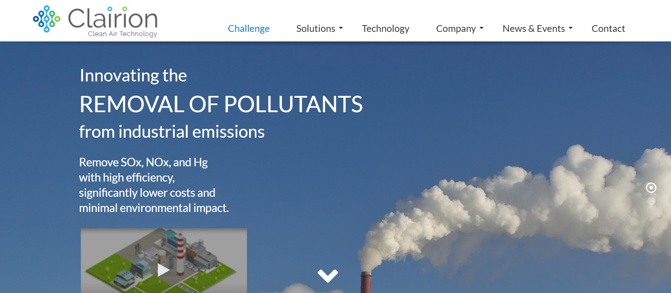
Task: Click the Clairion logo
Action: [x=95, y=21]
